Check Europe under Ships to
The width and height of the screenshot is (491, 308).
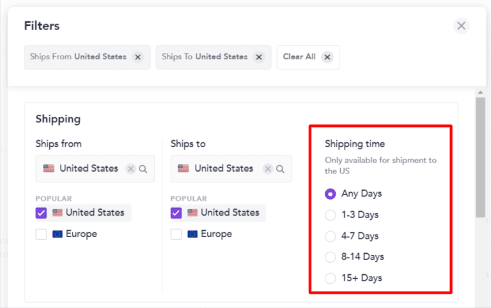[176, 234]
